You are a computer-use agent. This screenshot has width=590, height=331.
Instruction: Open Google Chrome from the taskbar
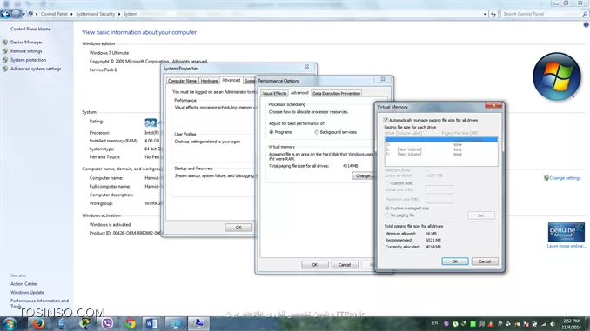point(131,323)
